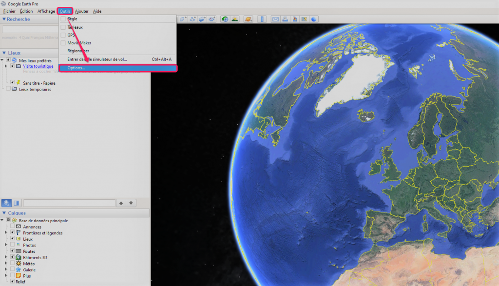This screenshot has height=286, width=499.
Task: Select the Plus layer label
Action: 27,276
